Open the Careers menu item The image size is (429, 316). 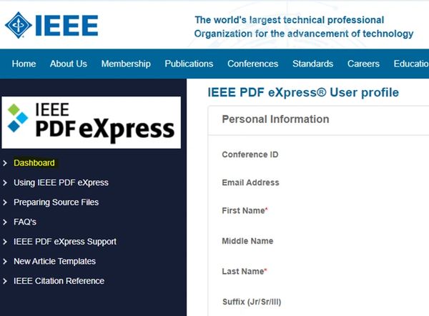(x=363, y=64)
